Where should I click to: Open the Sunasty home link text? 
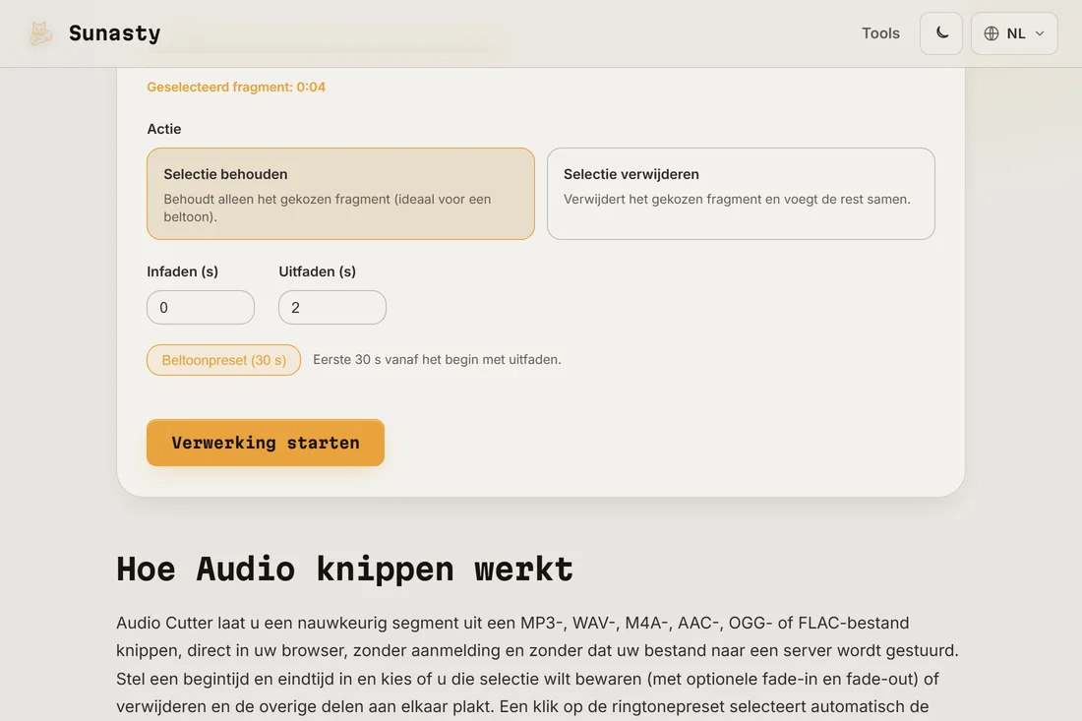tap(114, 33)
